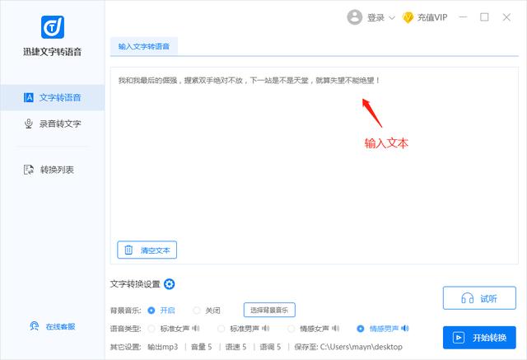The height and width of the screenshot is (360, 527).
Task: Open the 文字转换设置 gear icon
Action: tap(169, 284)
